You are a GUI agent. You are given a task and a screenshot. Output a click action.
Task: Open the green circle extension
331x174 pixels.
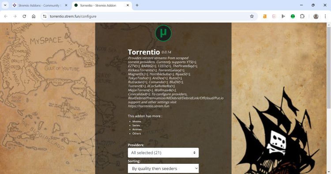coord(293,16)
